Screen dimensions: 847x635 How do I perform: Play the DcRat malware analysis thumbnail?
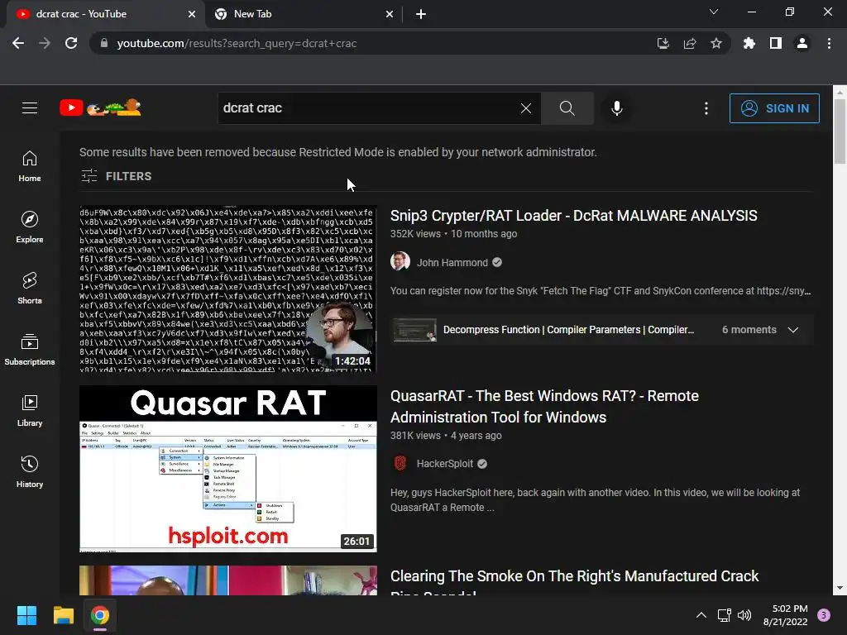click(x=228, y=289)
